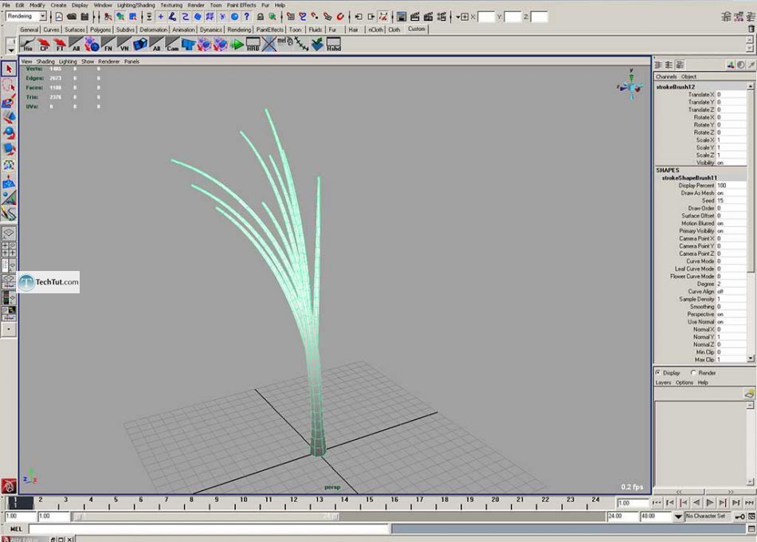Open the Layers menu in Layer Editor
Viewport: 757px width, 542px height.
click(x=663, y=383)
